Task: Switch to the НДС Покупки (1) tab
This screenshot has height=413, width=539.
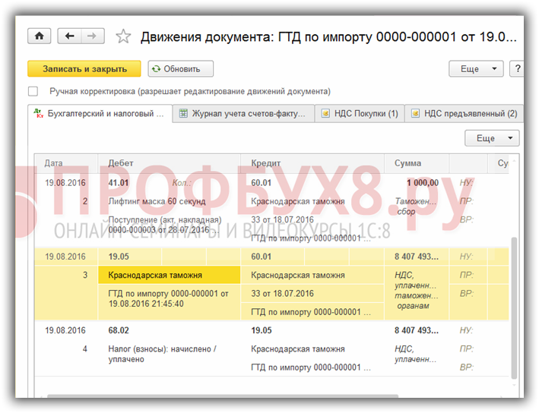Action: 360,114
